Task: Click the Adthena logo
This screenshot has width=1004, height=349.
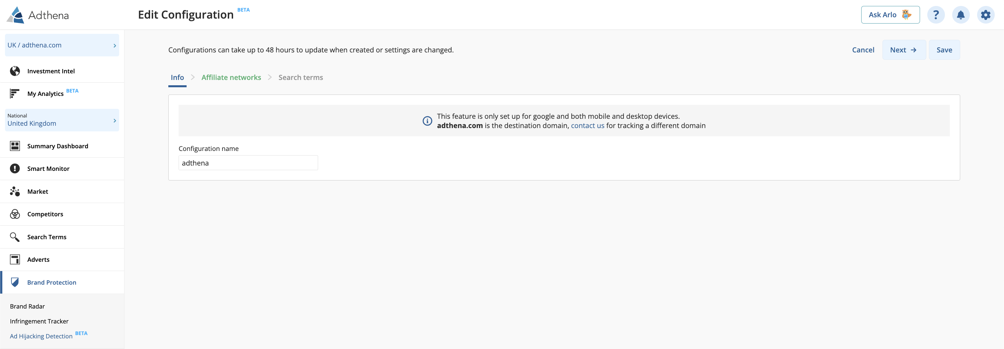Action: 38,15
